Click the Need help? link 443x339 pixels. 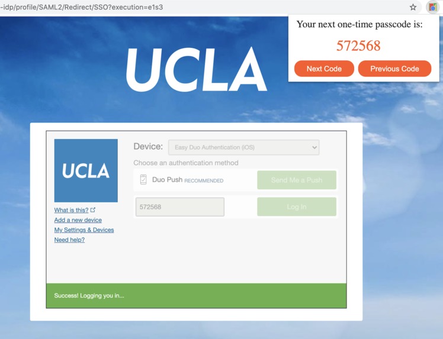click(69, 240)
